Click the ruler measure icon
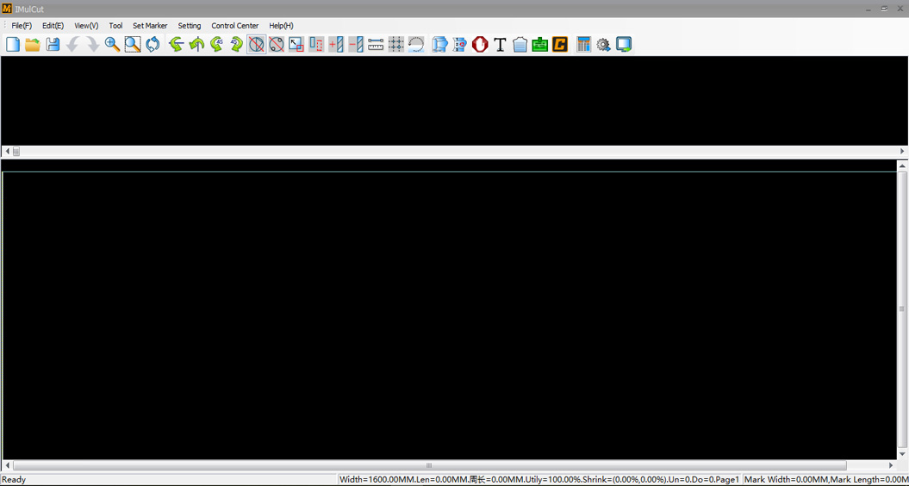Screen dimensions: 909x486 click(x=376, y=45)
